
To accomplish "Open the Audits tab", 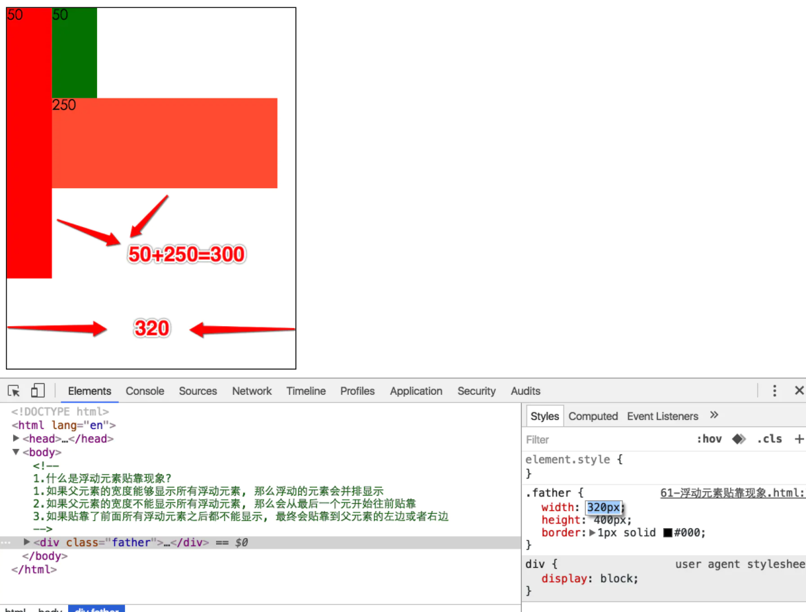I will point(525,391).
